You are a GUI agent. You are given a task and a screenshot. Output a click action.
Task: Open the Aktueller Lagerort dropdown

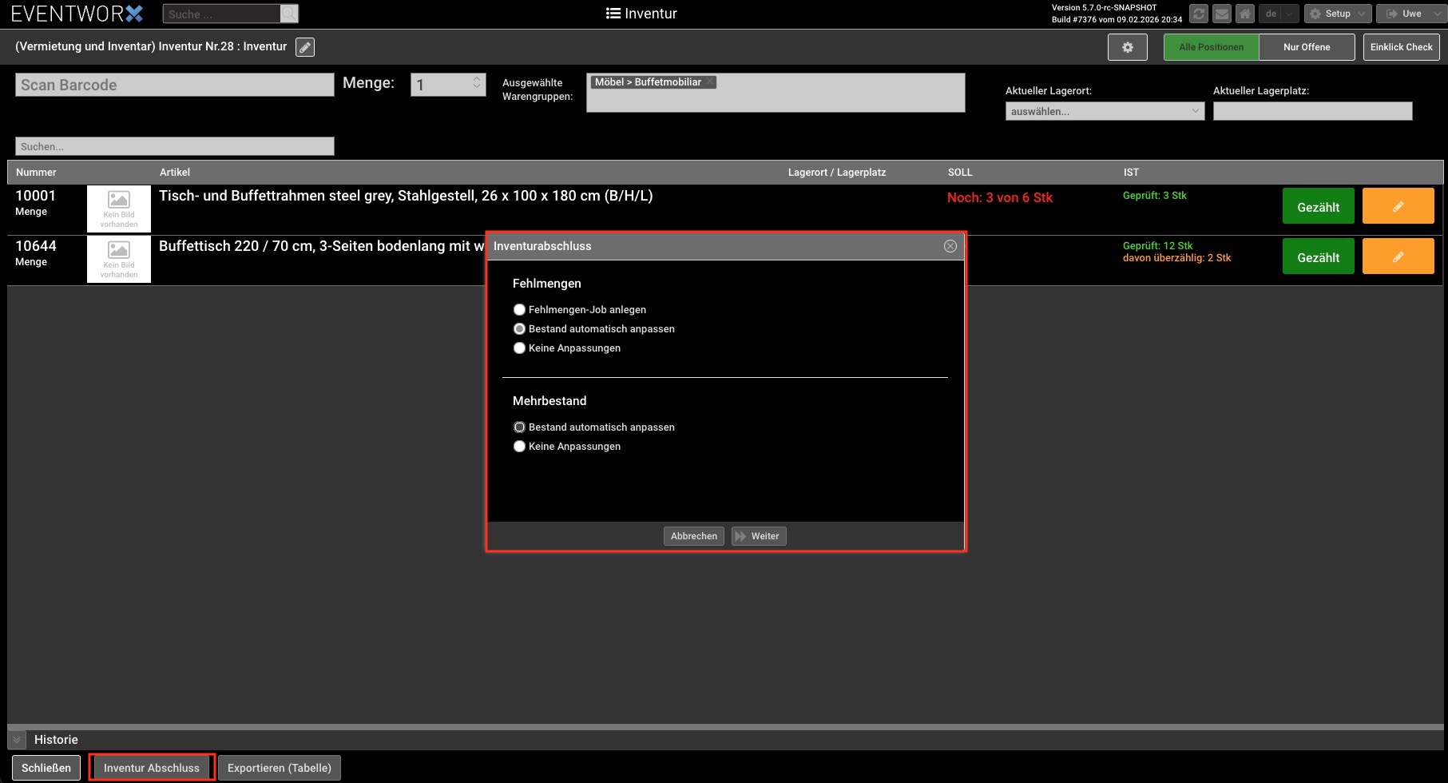(1104, 111)
